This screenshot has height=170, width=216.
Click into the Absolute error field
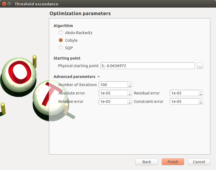113,93
